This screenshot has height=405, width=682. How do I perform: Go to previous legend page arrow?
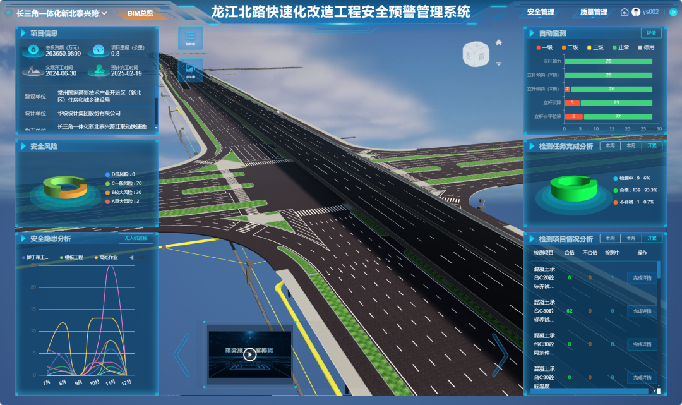coord(131,258)
